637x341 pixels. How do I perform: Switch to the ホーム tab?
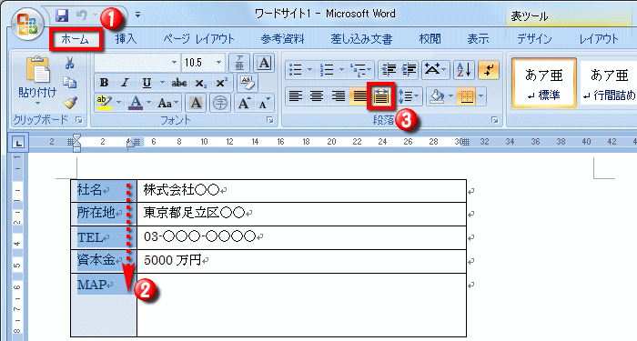click(x=76, y=39)
